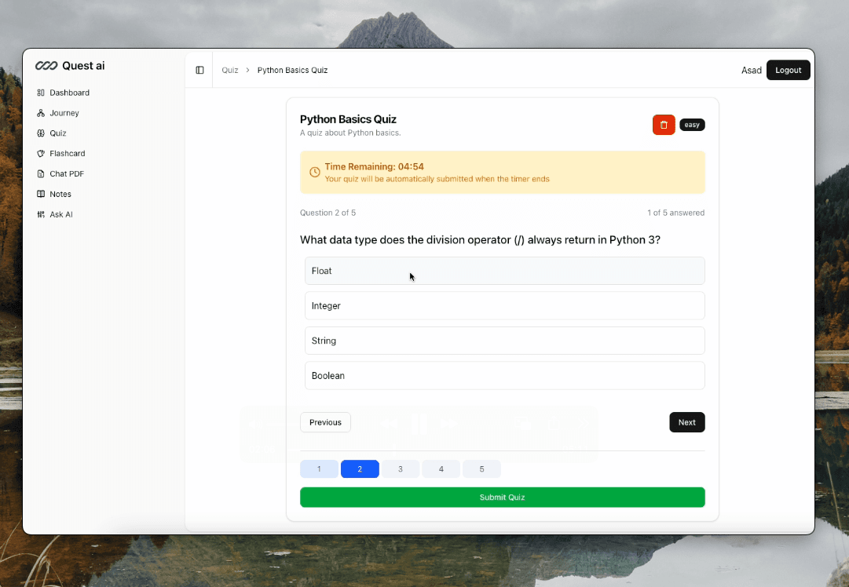The image size is (849, 587).
Task: Select the Float answer option
Action: 504,271
